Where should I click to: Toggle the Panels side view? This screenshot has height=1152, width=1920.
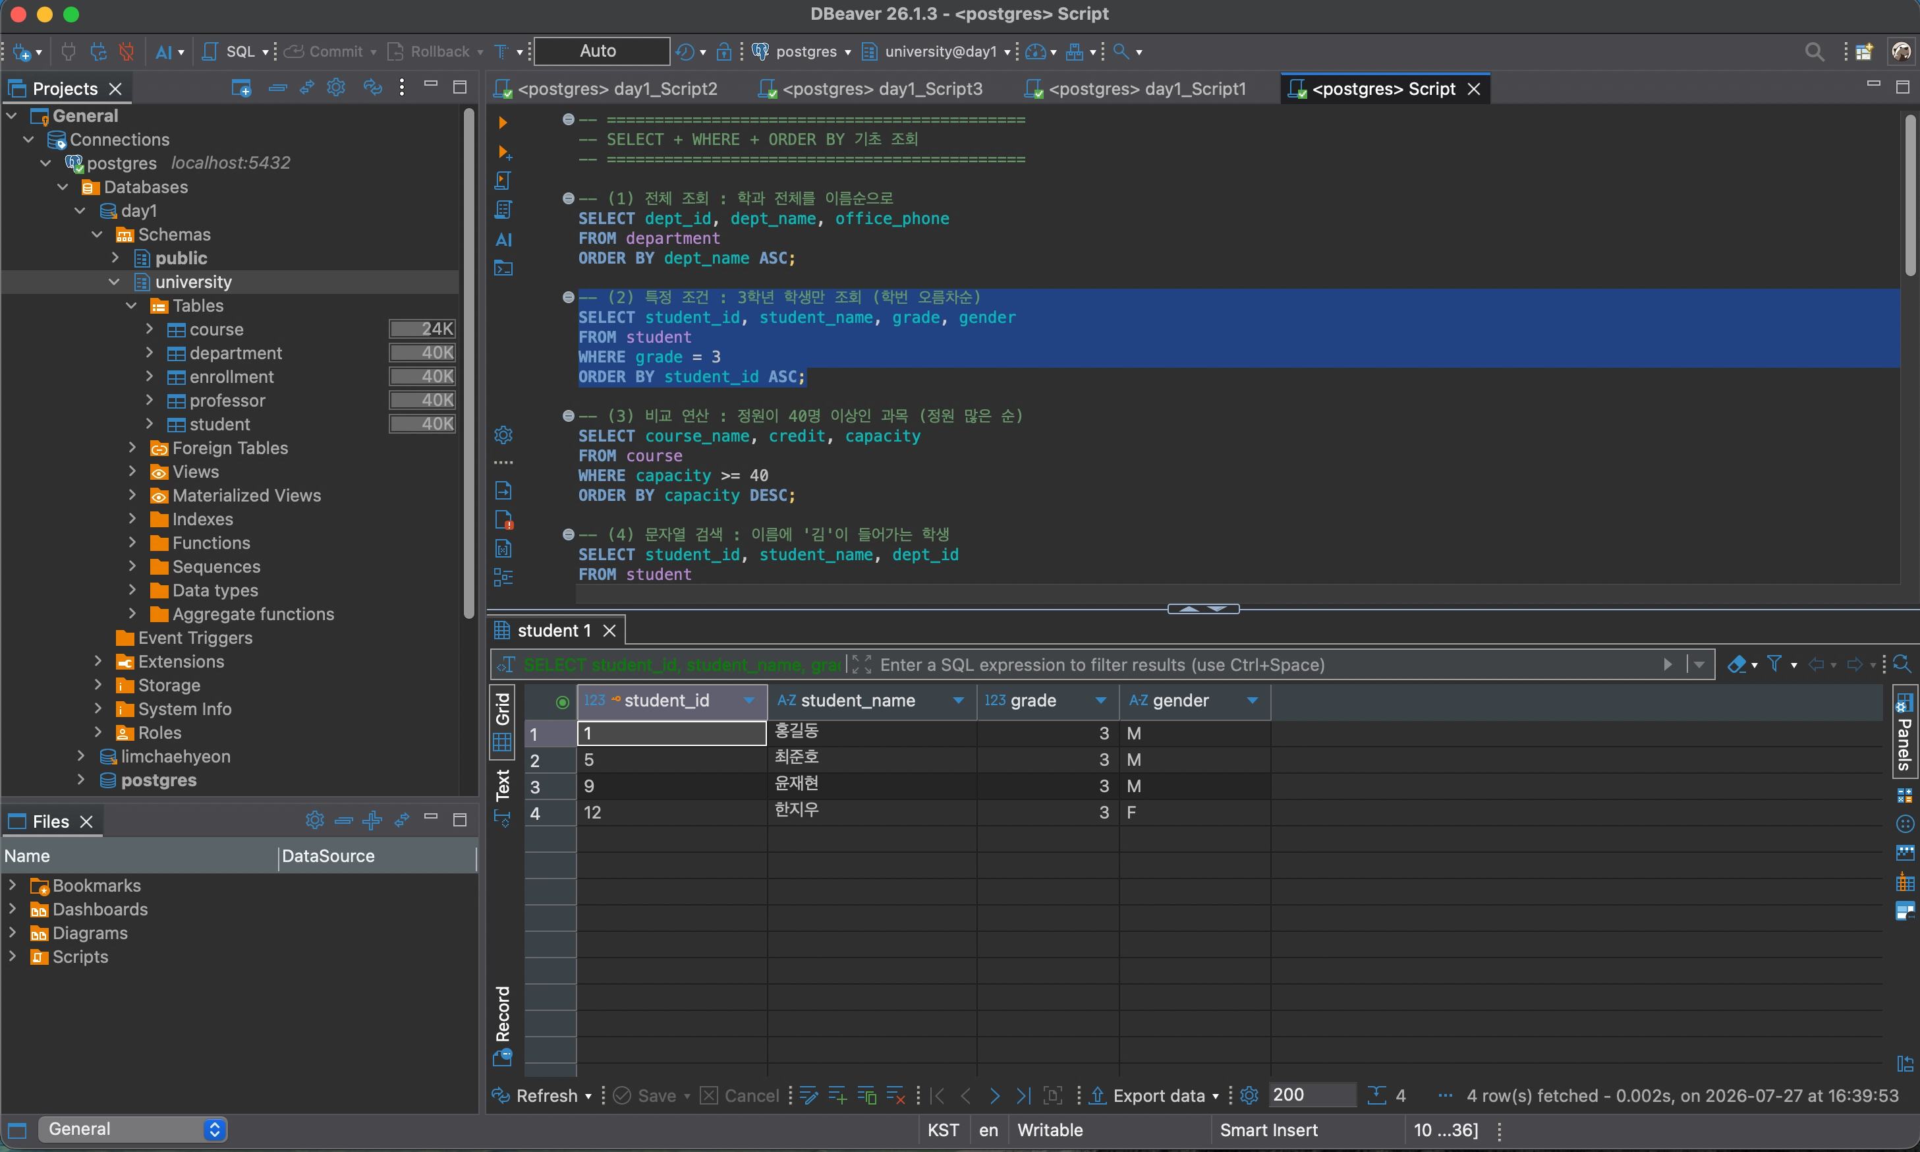click(1904, 732)
